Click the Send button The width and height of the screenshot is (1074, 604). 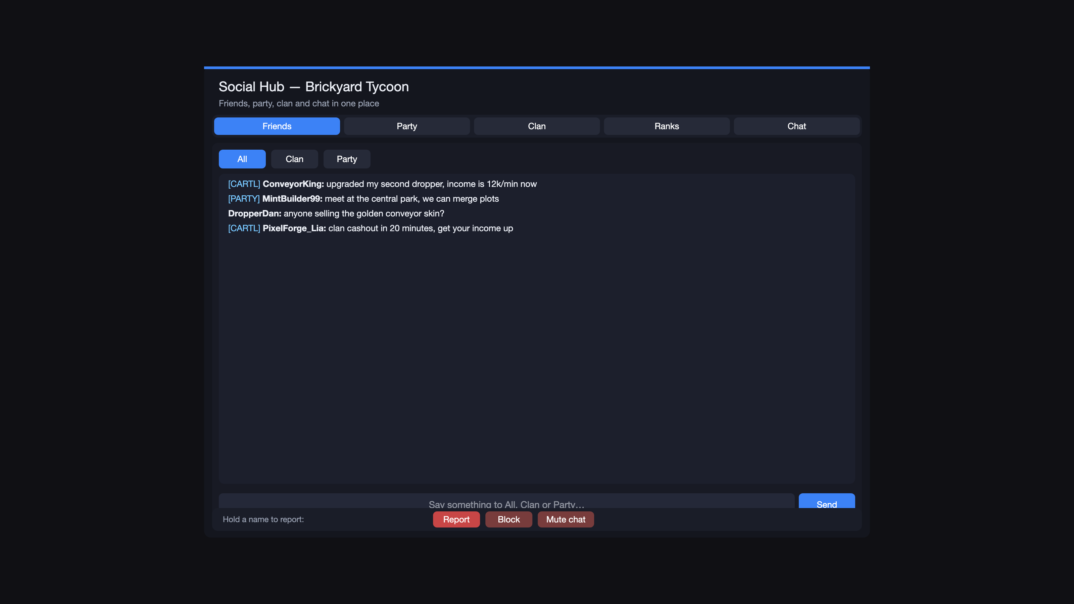pos(826,501)
